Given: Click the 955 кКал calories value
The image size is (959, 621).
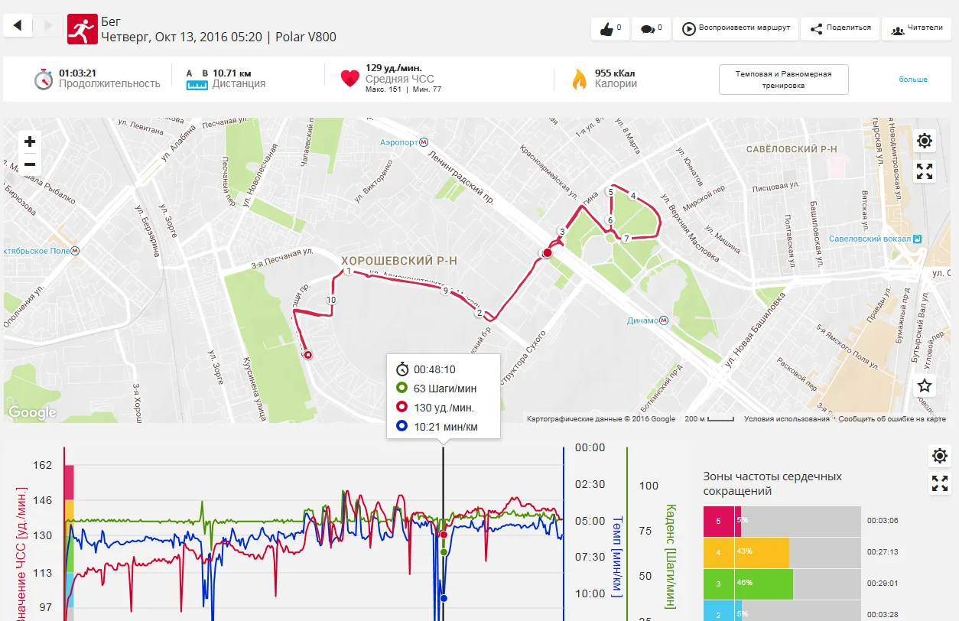Looking at the screenshot, I should (x=615, y=73).
